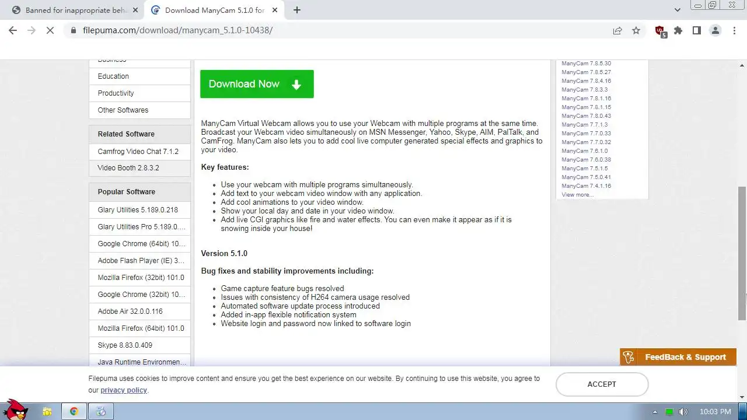
Task: Open the tab search dropdown arrow
Action: (x=677, y=10)
